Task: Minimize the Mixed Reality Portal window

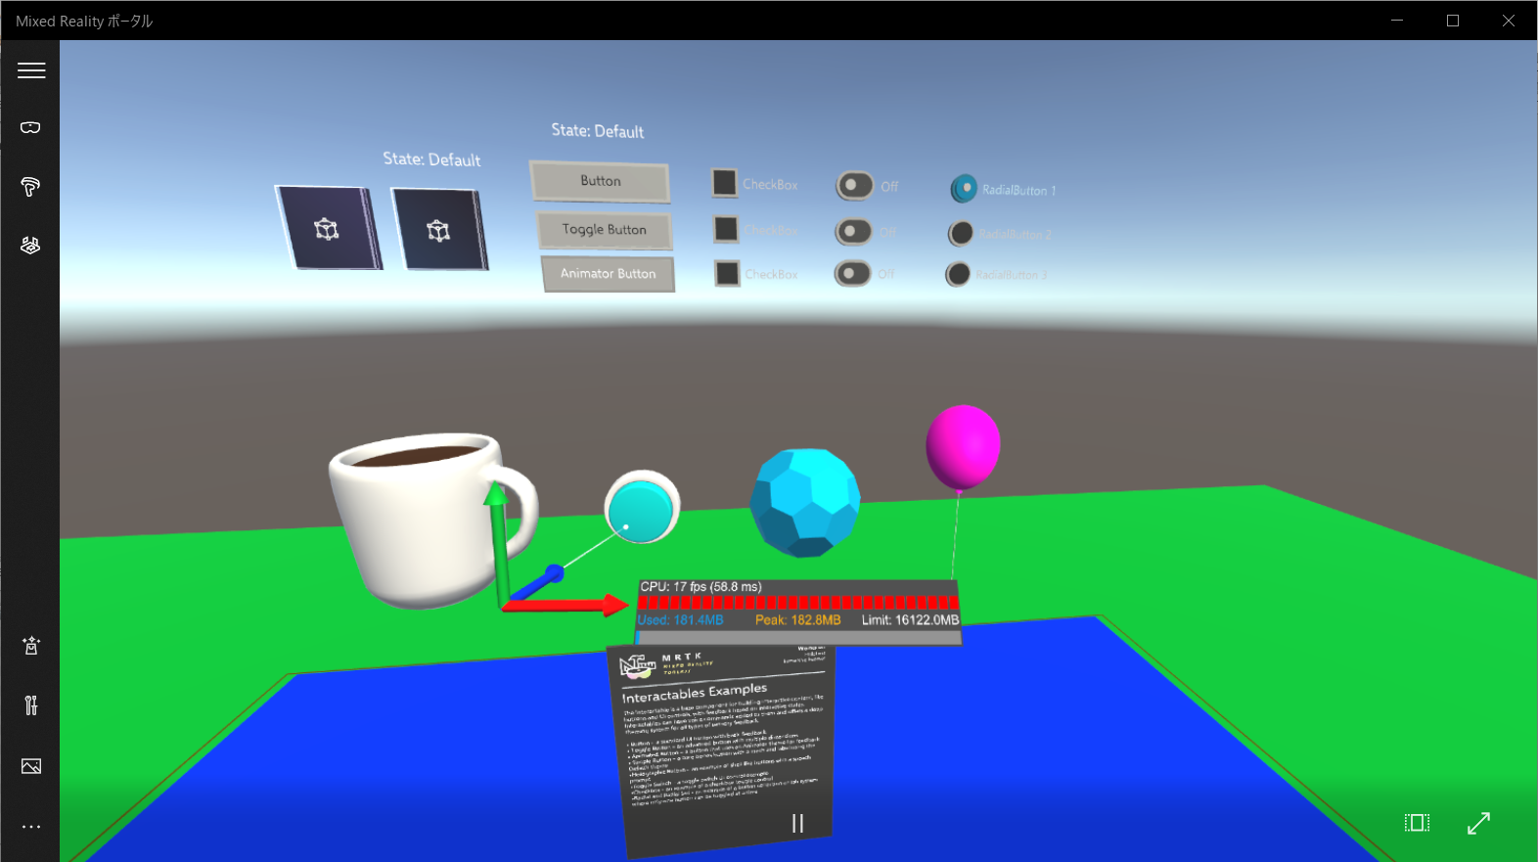Action: coord(1397,21)
